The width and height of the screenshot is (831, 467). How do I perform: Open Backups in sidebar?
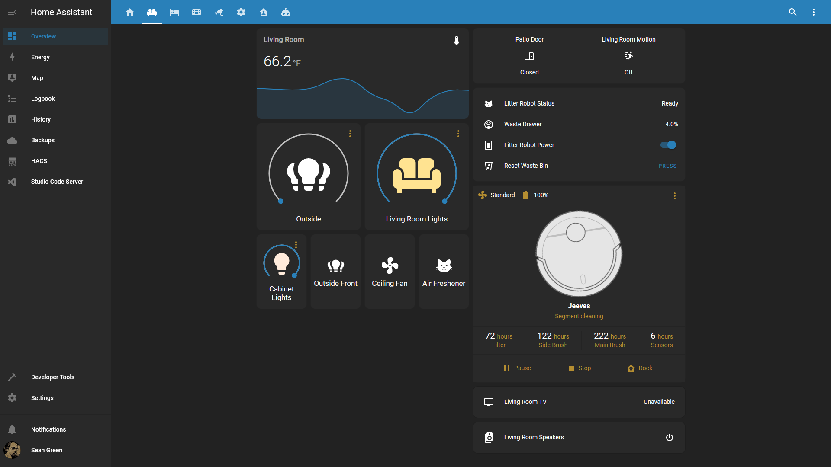pos(55,140)
